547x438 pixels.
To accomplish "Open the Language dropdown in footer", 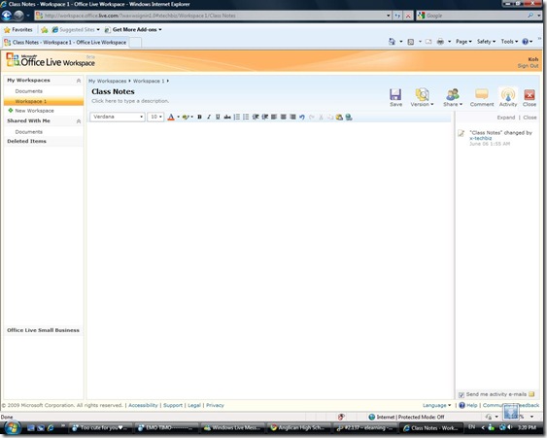I will pos(437,405).
